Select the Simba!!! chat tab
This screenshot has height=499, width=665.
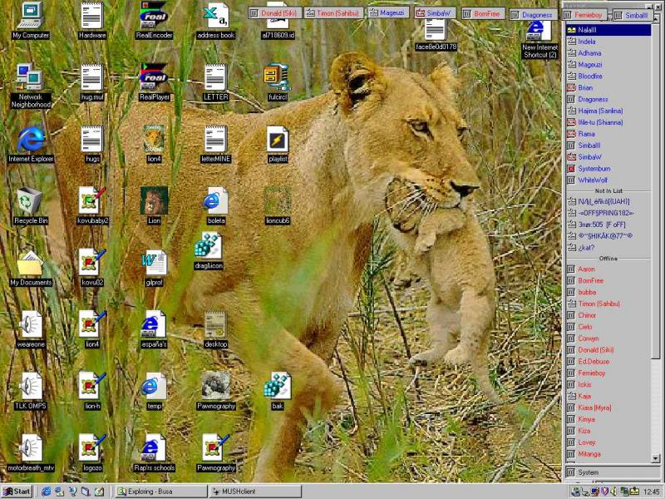click(x=635, y=15)
